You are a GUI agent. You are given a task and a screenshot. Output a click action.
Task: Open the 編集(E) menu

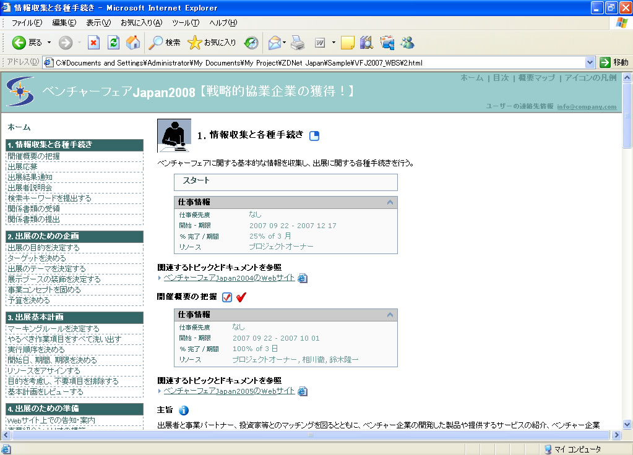[64, 23]
